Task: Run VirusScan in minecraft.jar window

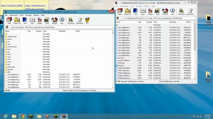Action: 71,20
